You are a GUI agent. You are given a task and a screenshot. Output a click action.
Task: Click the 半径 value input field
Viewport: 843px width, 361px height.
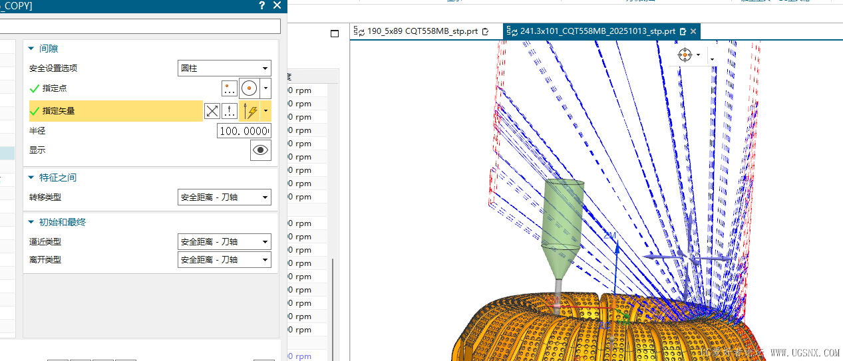[x=244, y=132]
